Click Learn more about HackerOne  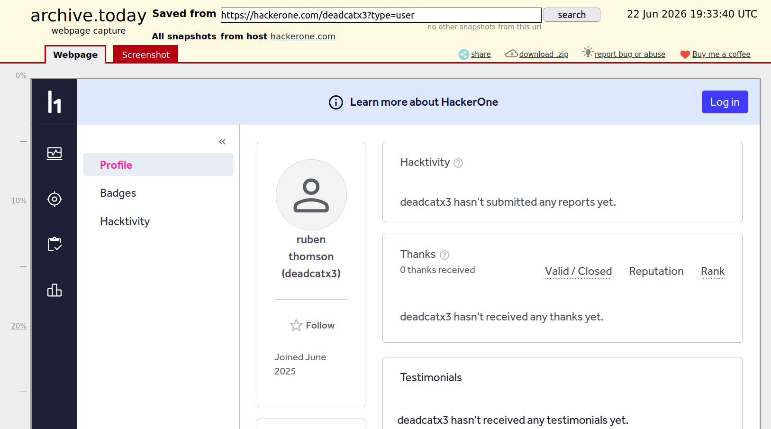coord(424,102)
